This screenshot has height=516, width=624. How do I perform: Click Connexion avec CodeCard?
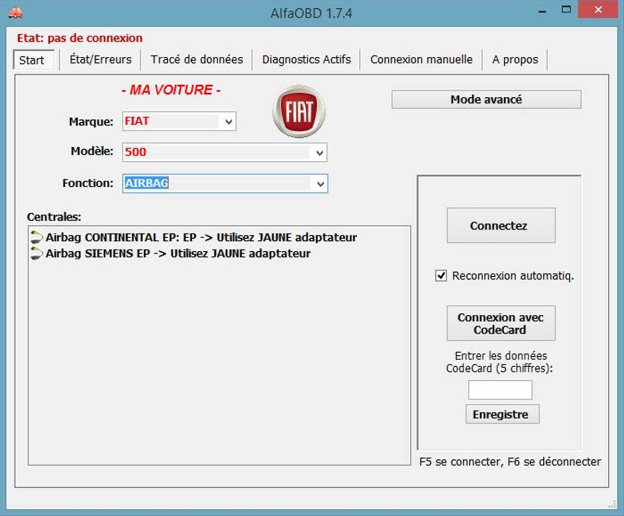point(500,322)
